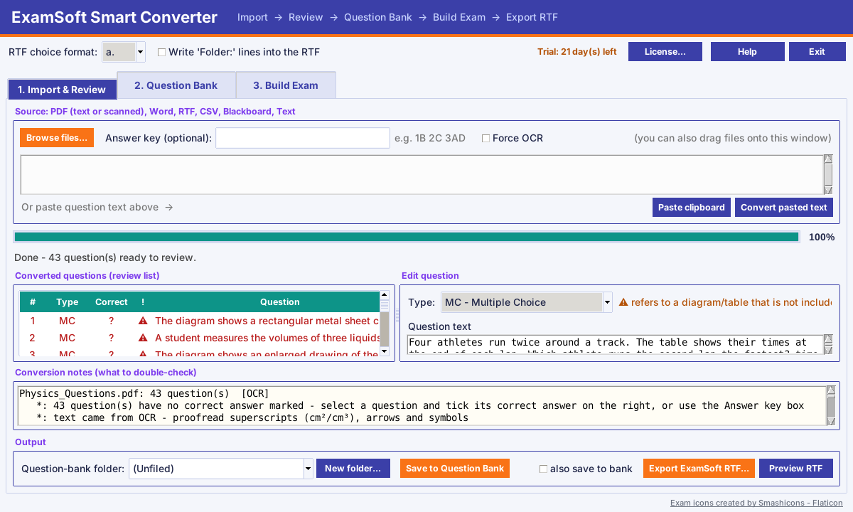Click the review list scrollbar down arrow
This screenshot has height=512, width=853.
pyautogui.click(x=385, y=351)
